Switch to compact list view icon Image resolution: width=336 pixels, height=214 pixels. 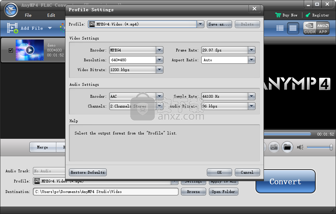293,28
